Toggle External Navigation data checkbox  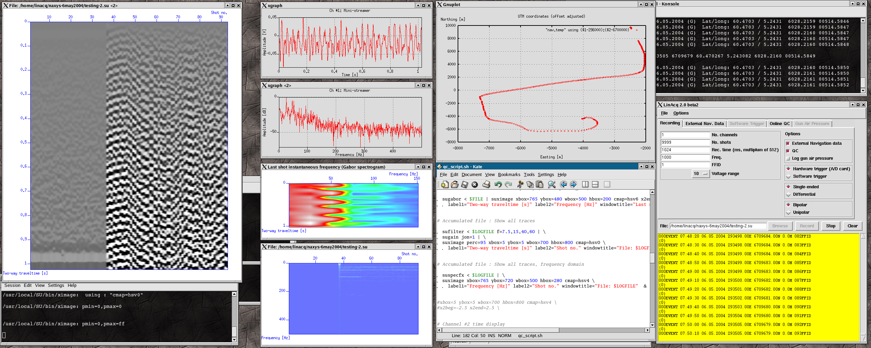(788, 143)
